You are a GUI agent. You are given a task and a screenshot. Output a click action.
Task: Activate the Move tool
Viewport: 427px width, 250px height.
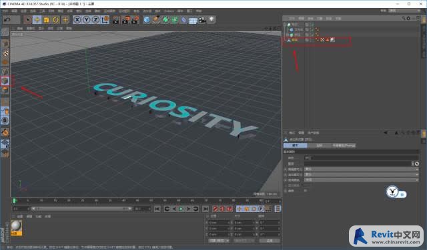pyautogui.click(x=37, y=19)
